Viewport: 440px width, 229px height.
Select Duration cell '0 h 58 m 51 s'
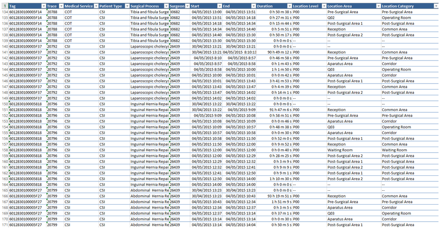274,116
